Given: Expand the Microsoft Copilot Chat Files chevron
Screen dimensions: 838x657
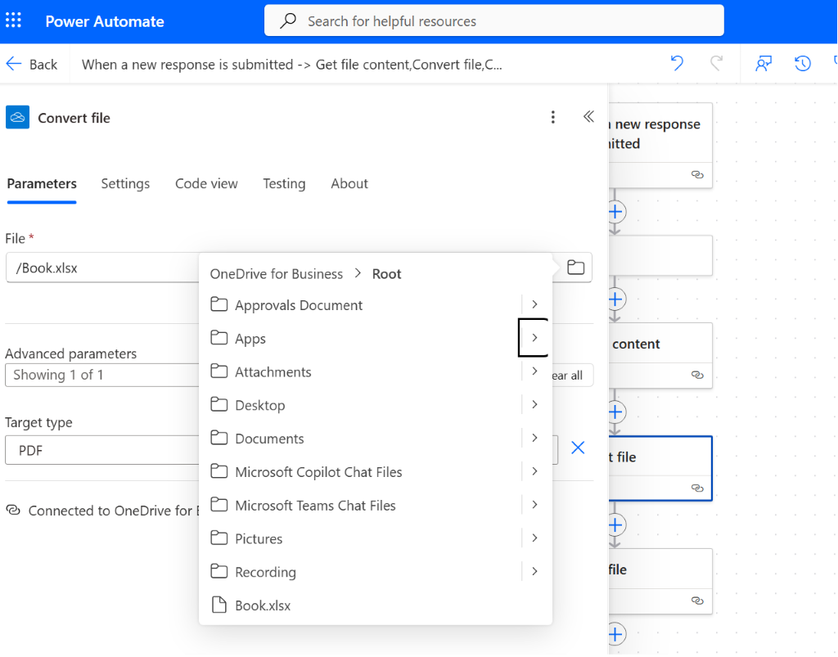Looking at the screenshot, I should point(534,471).
